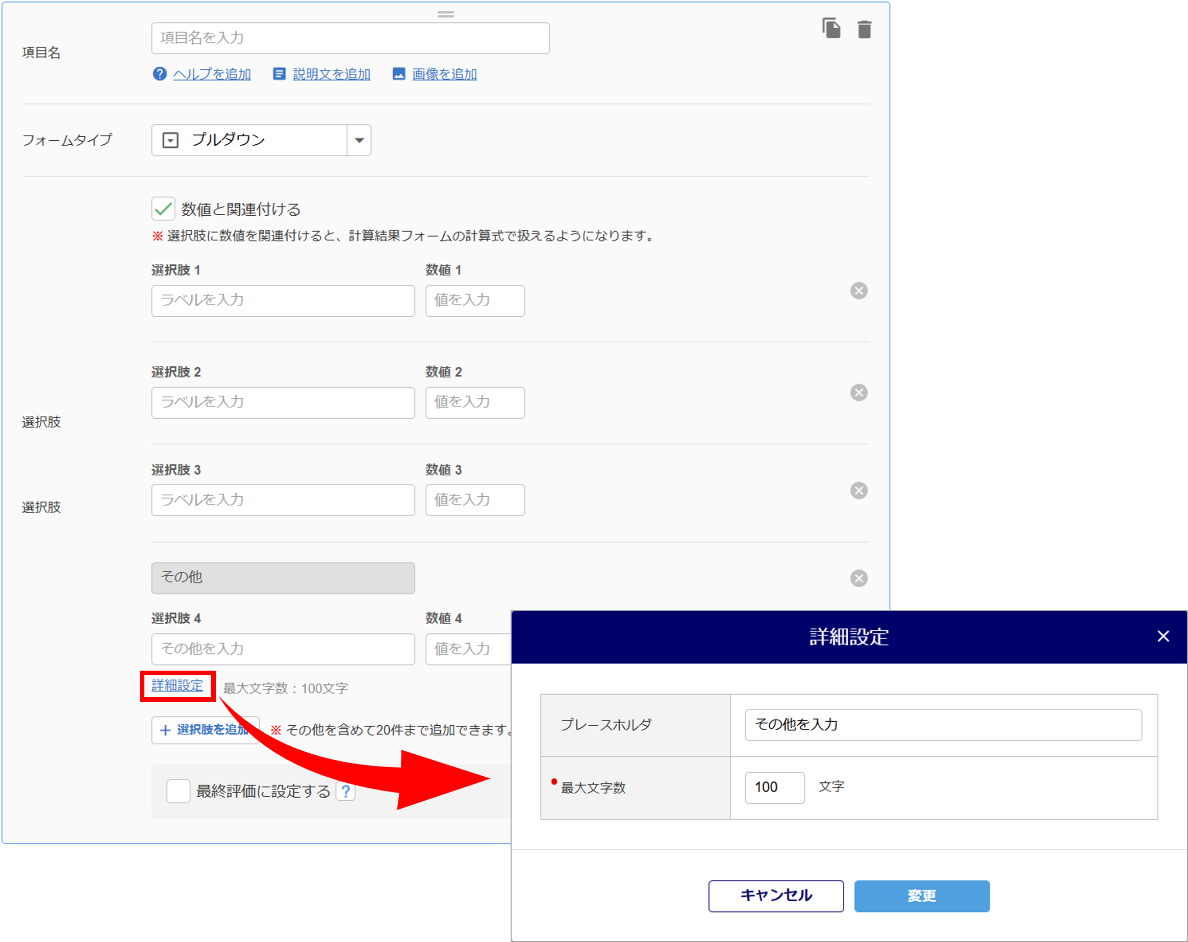Image resolution: width=1188 pixels, height=942 pixels.
Task: Remove the その他 option with X icon
Action: coord(858,578)
